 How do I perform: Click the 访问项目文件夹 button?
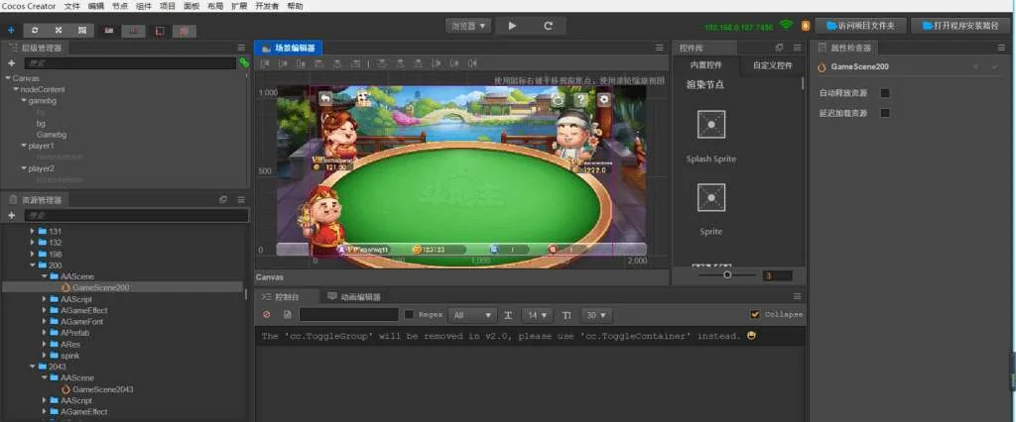859,25
